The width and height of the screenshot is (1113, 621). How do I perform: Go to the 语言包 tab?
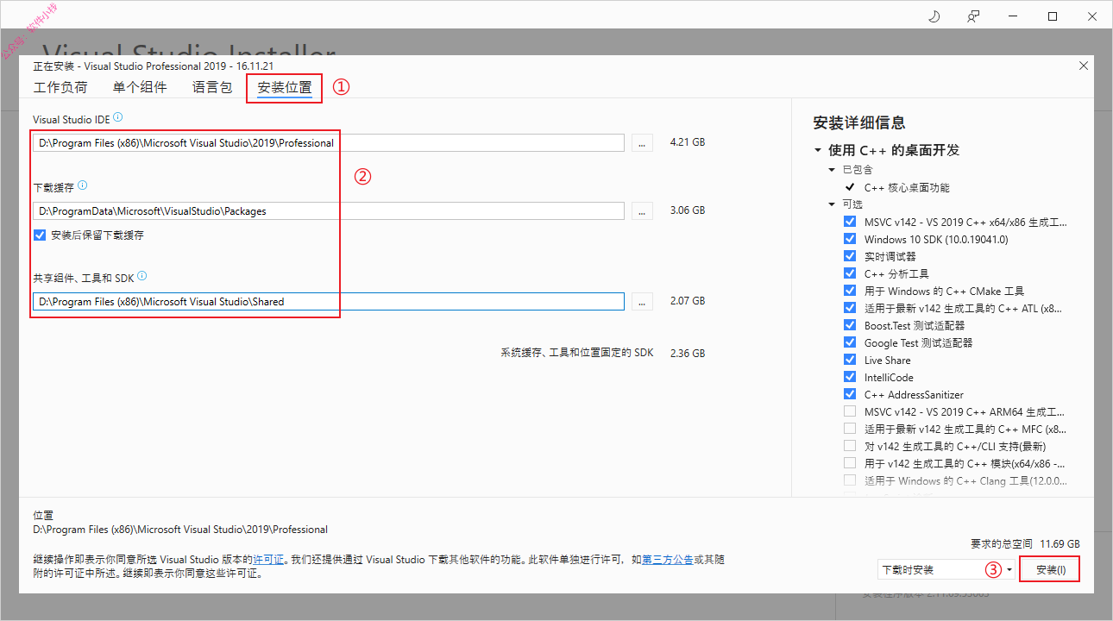(x=212, y=87)
